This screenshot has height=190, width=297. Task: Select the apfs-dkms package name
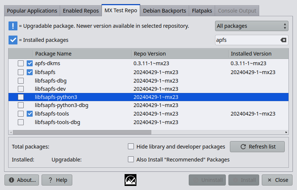coord(47,63)
